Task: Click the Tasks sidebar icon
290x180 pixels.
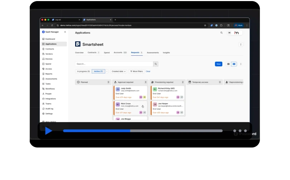Action: point(43,84)
